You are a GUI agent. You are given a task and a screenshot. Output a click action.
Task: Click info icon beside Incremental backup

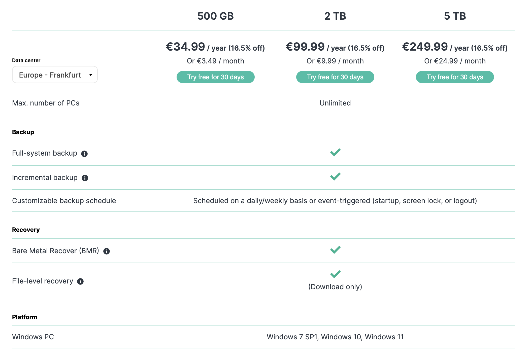[x=85, y=178]
